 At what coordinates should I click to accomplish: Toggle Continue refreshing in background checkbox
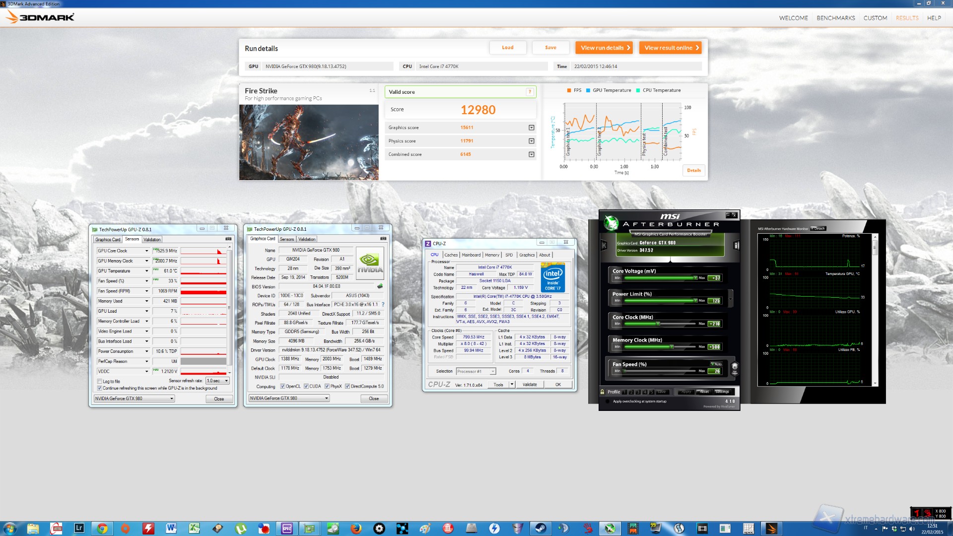pyautogui.click(x=100, y=388)
